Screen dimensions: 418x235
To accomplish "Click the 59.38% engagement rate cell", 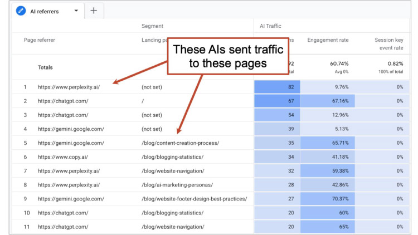I will 327,171.
